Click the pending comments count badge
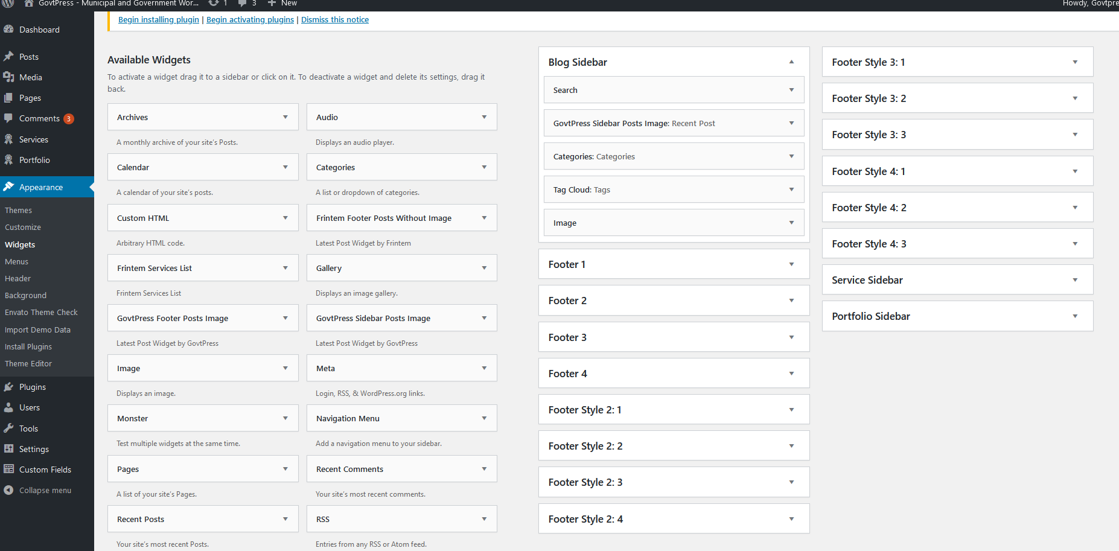The height and width of the screenshot is (551, 1119). click(69, 118)
